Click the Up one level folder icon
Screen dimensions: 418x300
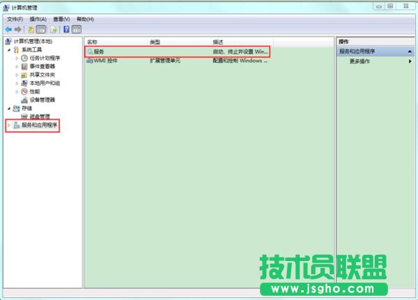tap(31, 29)
